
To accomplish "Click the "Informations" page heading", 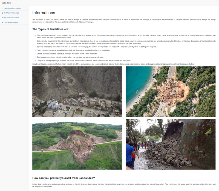I will click(44, 13).
